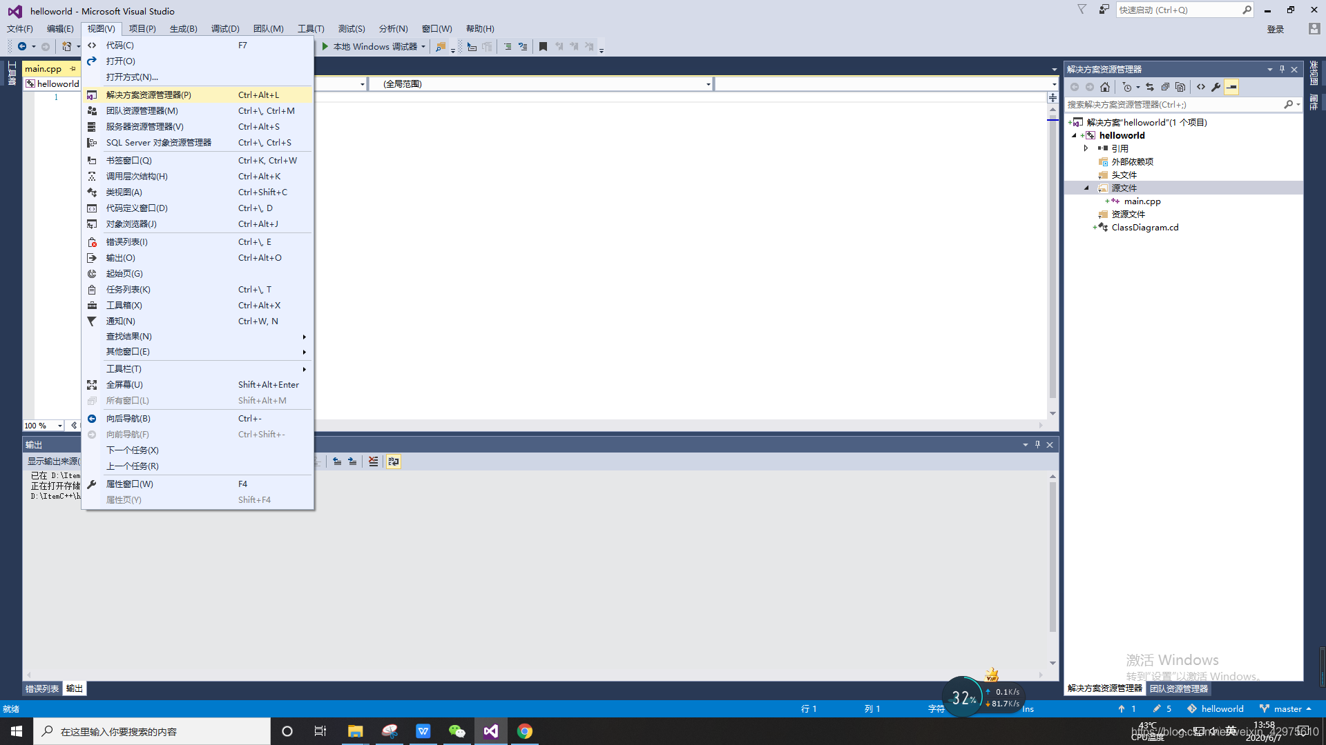Collapse the helloworld project node

(1074, 135)
